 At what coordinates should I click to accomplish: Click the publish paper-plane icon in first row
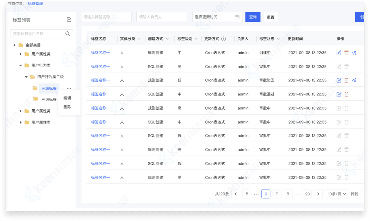(354, 53)
